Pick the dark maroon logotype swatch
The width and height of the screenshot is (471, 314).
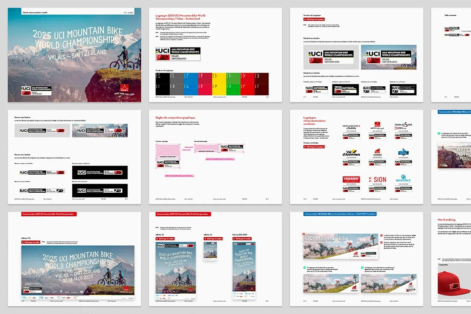(x=261, y=83)
